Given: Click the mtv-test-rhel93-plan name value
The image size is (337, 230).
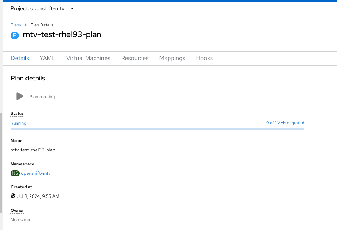Looking at the screenshot, I should point(33,150).
